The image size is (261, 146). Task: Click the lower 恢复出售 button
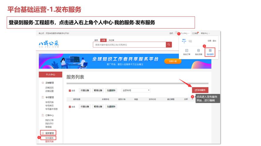point(85,107)
